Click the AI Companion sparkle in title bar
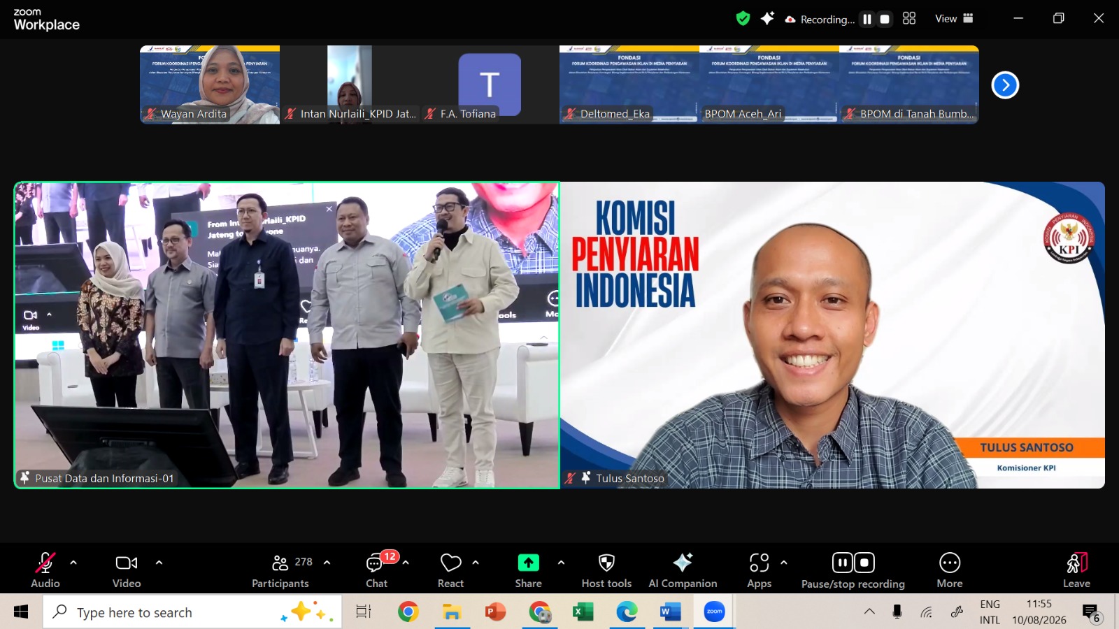1119x629 pixels. pyautogui.click(x=767, y=19)
